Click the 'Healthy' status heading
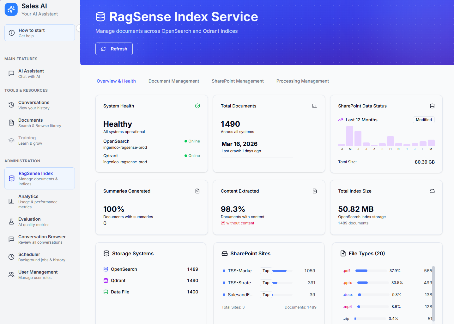Viewport: 454px width, 324px height. 118,124
